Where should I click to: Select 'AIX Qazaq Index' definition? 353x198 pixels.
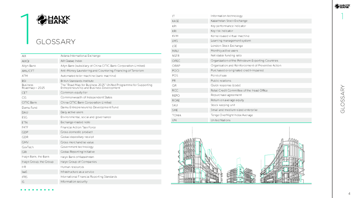pos(71,61)
